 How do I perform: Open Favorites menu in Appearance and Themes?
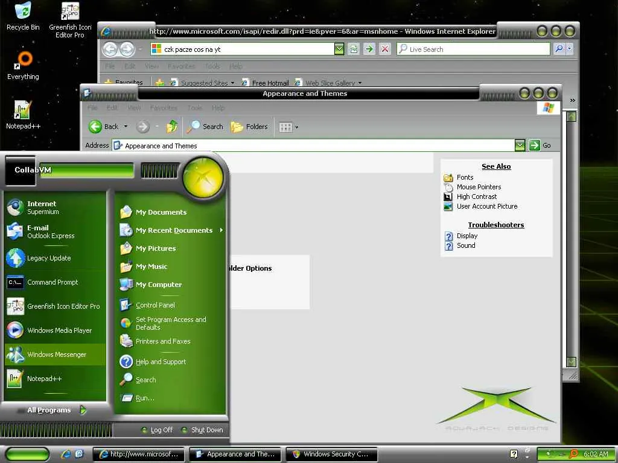164,107
